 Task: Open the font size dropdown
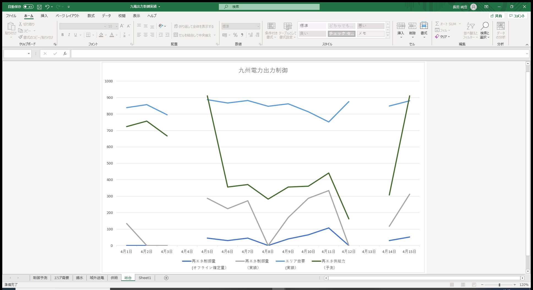pos(117,26)
